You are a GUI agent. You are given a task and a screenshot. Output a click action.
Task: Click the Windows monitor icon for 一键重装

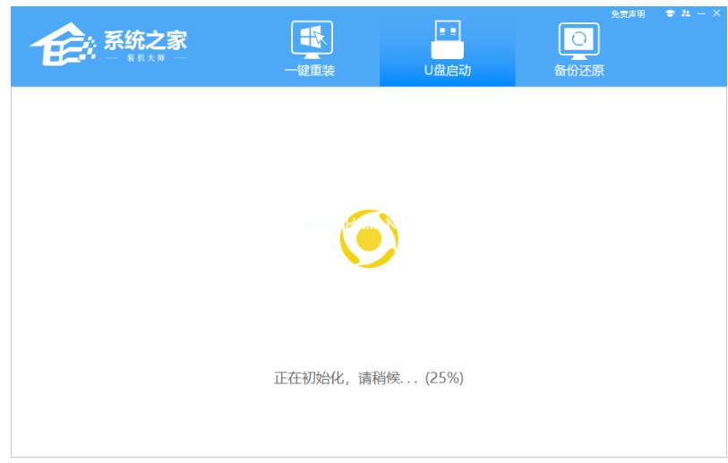coord(310,39)
